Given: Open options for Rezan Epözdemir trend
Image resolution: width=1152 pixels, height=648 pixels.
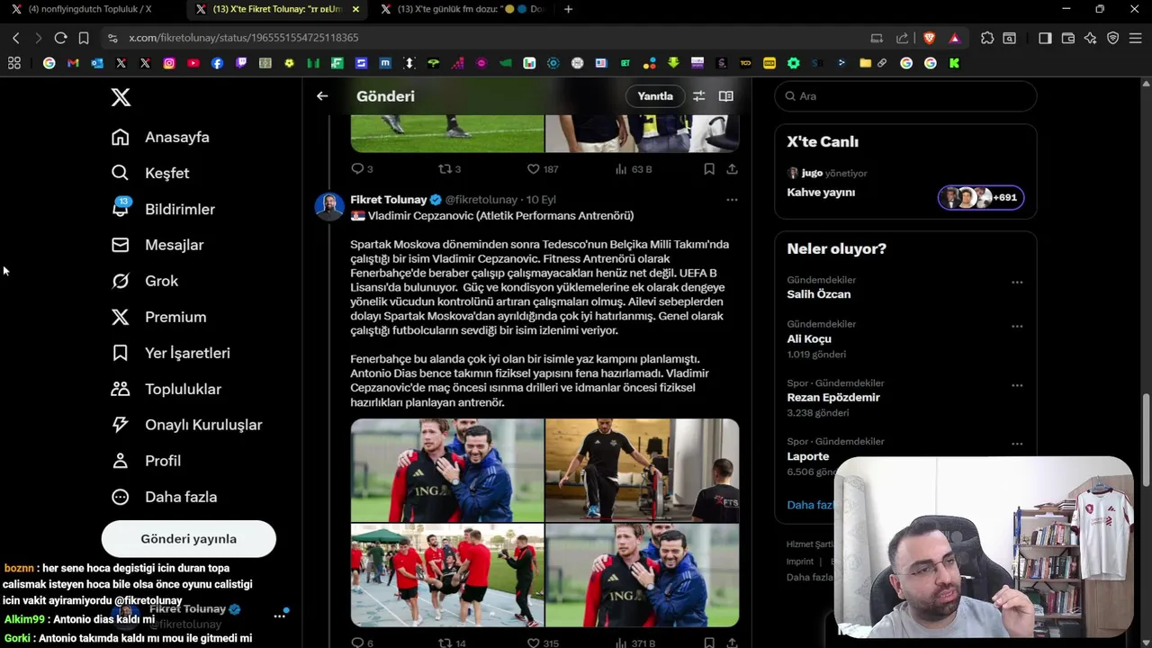Looking at the screenshot, I should pyautogui.click(x=1017, y=385).
